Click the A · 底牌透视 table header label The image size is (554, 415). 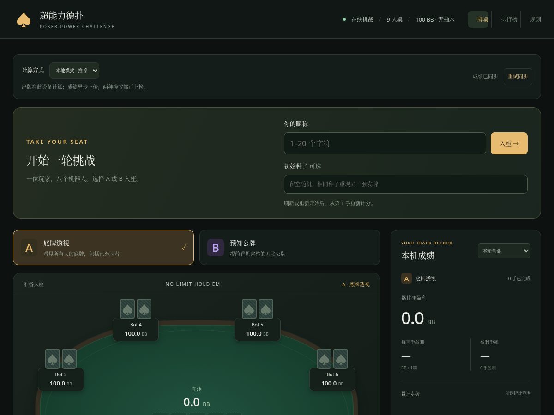[x=356, y=285]
